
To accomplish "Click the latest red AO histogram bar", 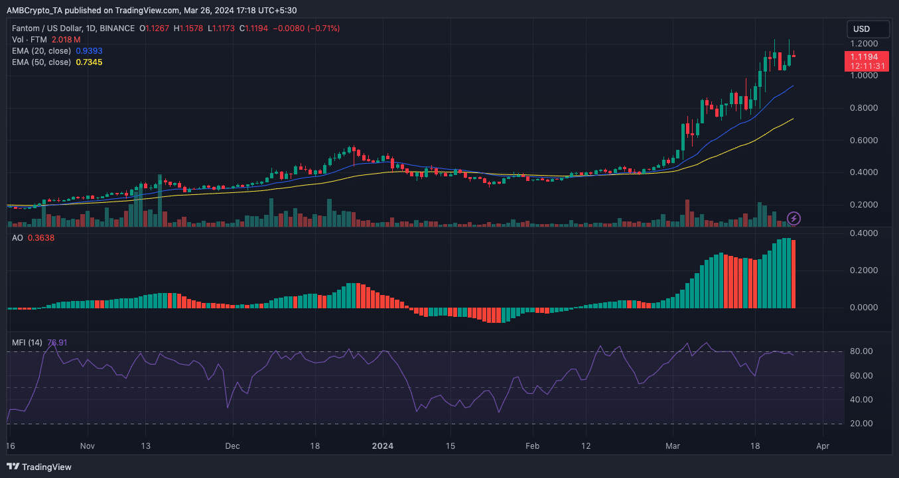I will point(794,274).
